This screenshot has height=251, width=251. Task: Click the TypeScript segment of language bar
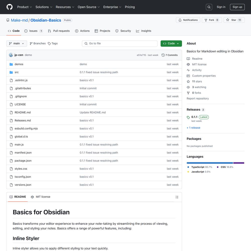coord(210,163)
